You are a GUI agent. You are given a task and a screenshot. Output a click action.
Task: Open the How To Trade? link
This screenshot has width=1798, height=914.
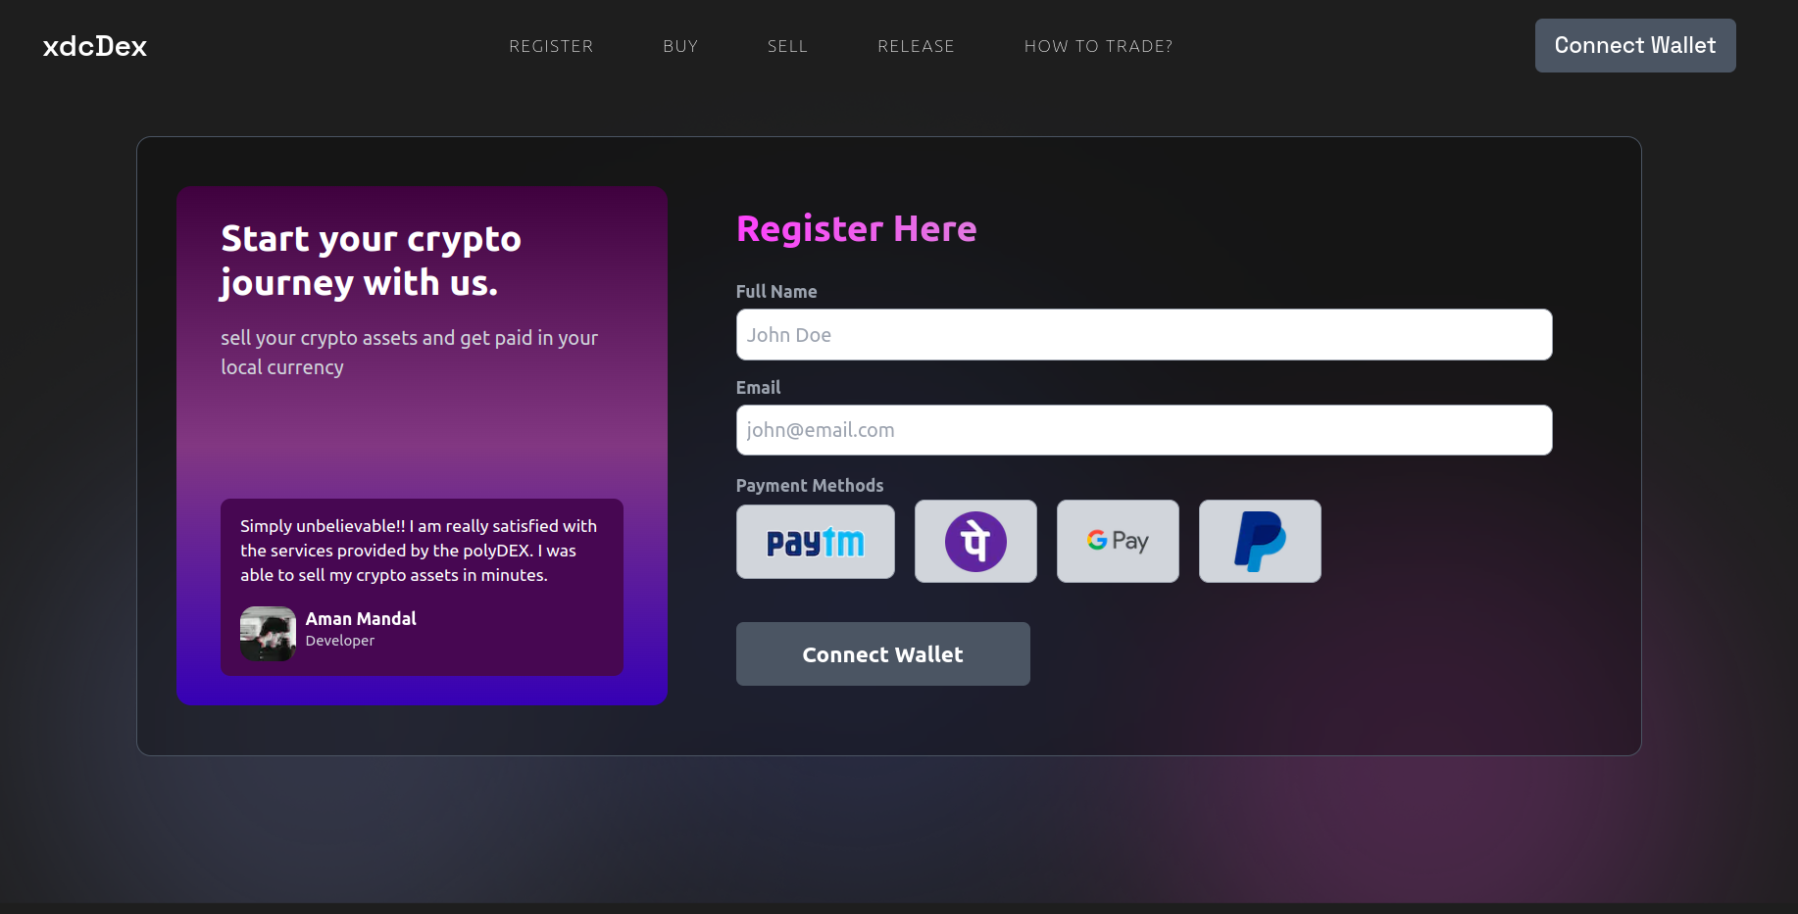(1098, 46)
